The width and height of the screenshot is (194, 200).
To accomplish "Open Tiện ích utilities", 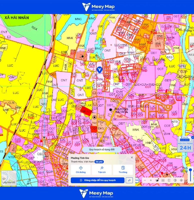I will [102, 170].
